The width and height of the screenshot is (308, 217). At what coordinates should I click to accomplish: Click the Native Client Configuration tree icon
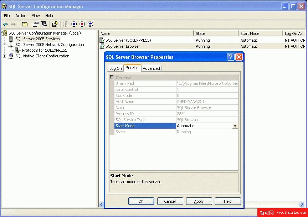(x=11, y=56)
